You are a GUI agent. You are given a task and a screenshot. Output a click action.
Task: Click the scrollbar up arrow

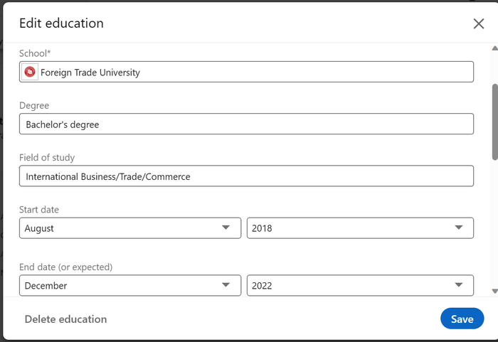click(x=495, y=48)
